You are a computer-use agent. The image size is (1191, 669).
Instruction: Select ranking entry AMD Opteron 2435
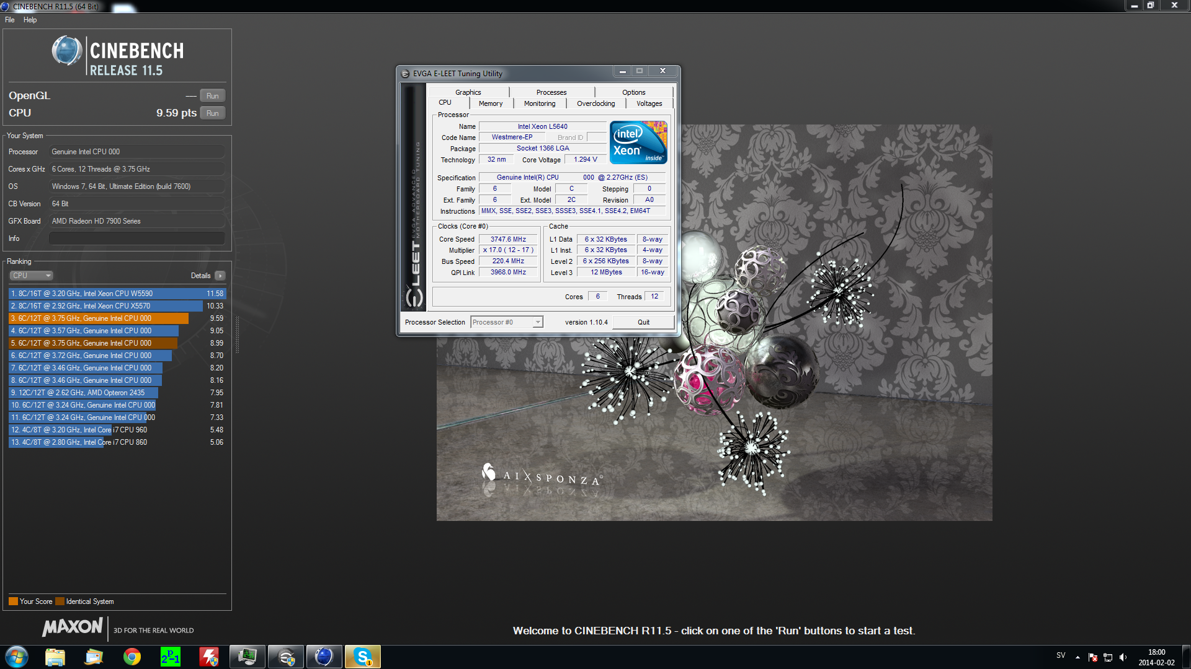coord(117,393)
